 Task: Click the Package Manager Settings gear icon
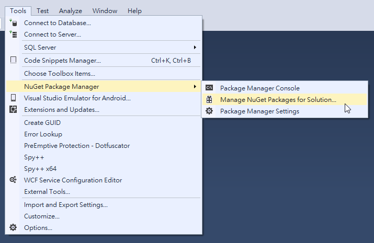[209, 111]
